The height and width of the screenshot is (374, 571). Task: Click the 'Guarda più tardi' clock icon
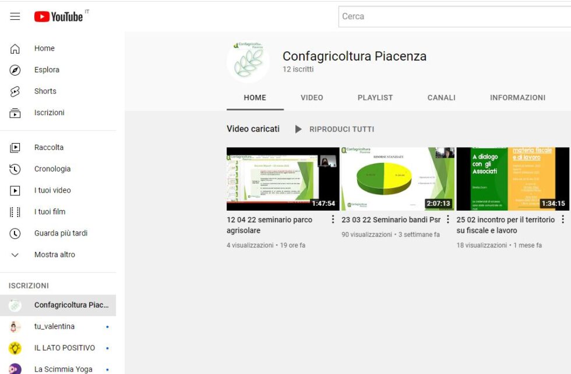[x=15, y=233]
